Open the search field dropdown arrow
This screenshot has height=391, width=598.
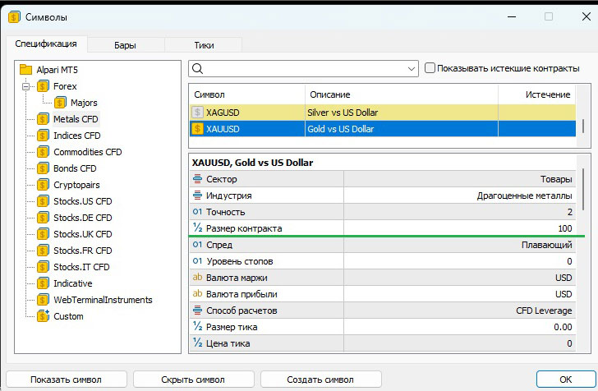411,69
